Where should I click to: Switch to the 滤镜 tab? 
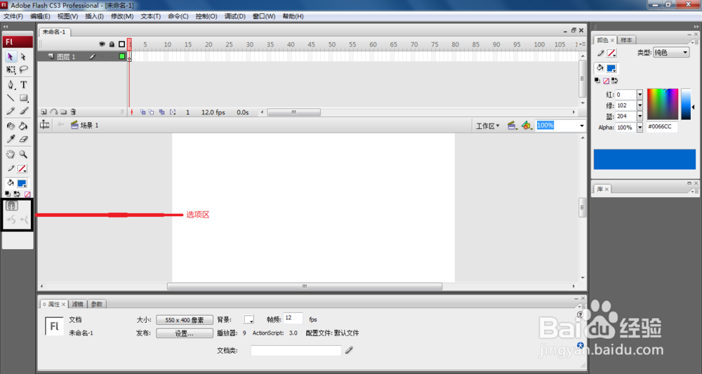(x=77, y=304)
